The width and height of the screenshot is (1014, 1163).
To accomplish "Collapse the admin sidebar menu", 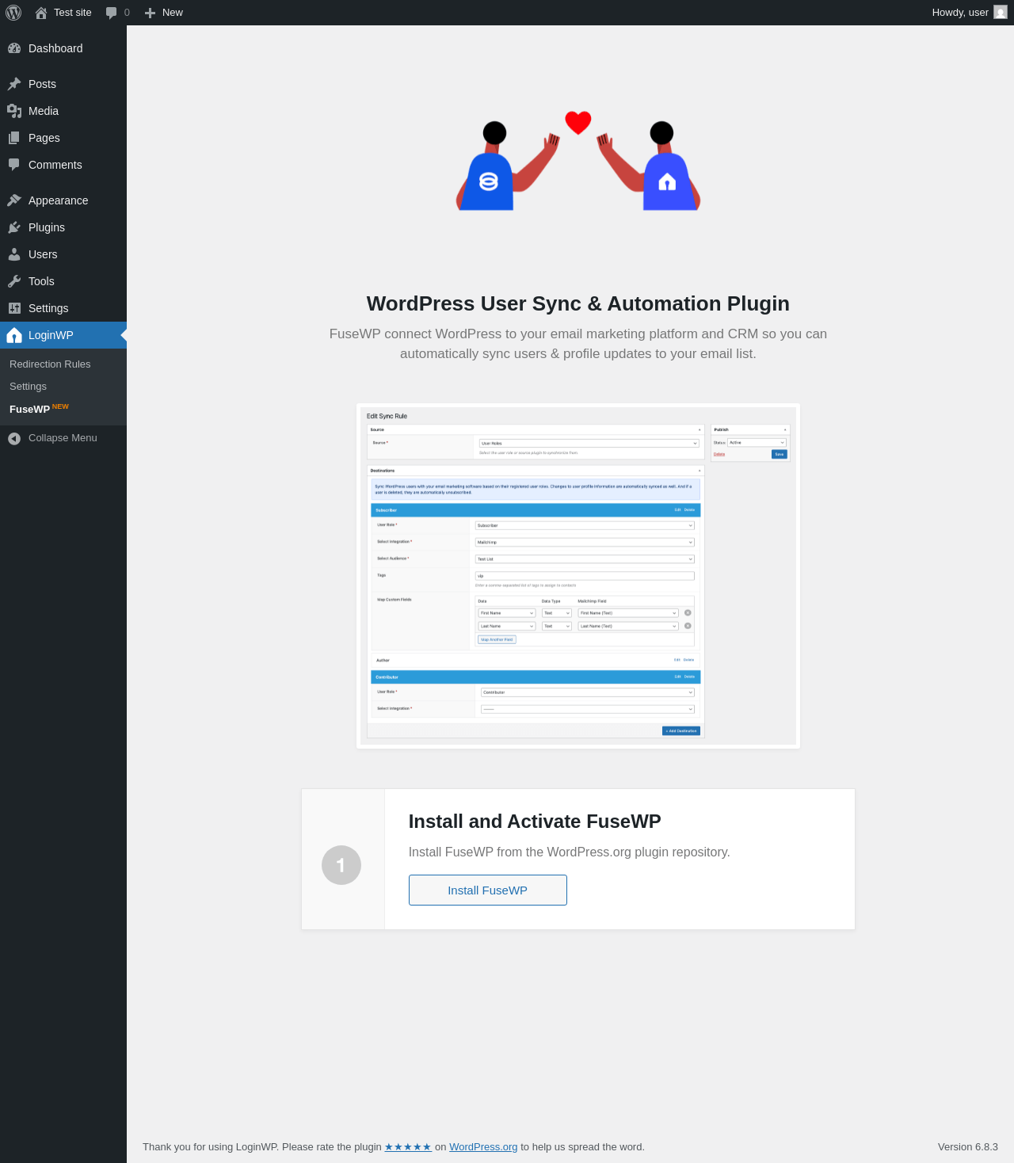I will pyautogui.click(x=63, y=438).
